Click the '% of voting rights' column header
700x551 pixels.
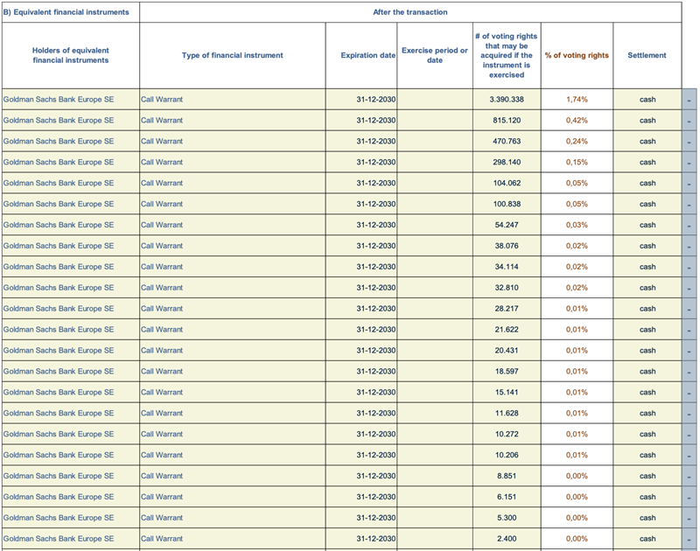(577, 55)
